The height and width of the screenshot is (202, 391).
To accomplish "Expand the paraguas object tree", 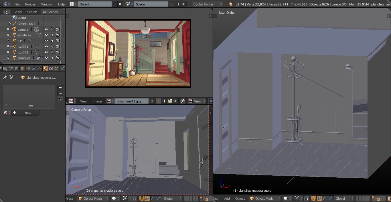I will (x=8, y=58).
